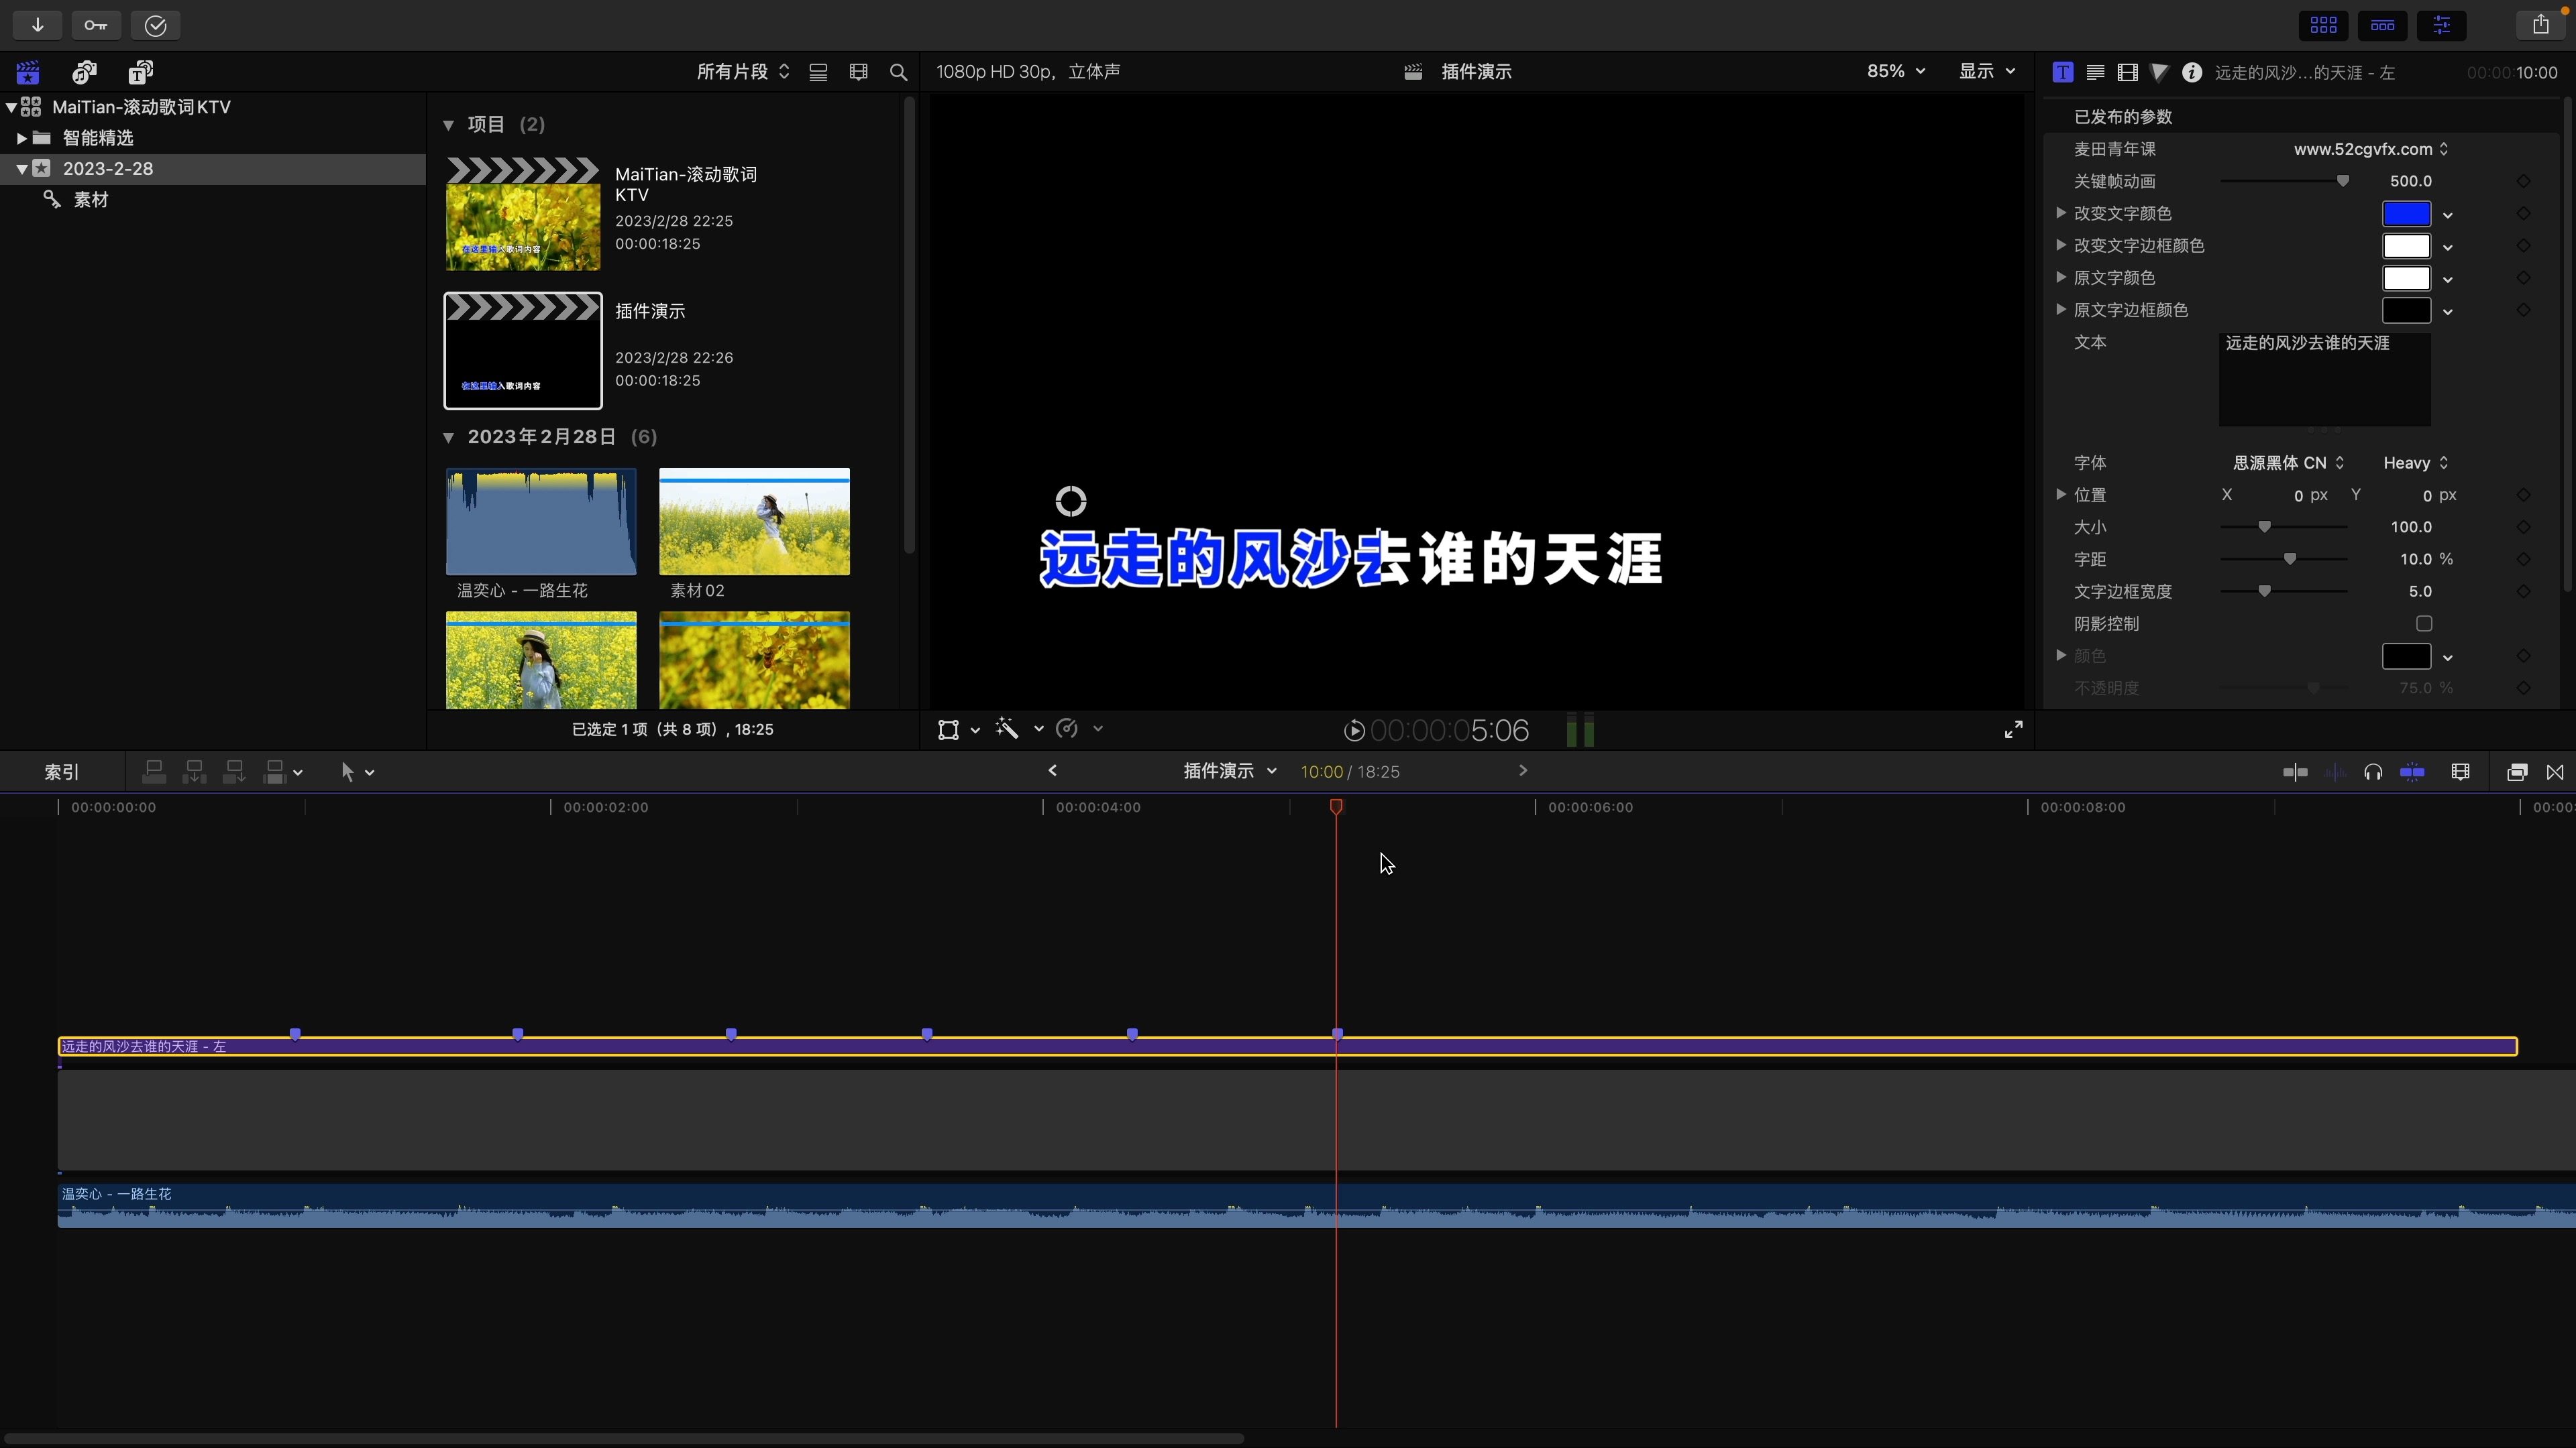Enable the 阴影控制 checkbox
The height and width of the screenshot is (1448, 2576).
(x=2423, y=623)
